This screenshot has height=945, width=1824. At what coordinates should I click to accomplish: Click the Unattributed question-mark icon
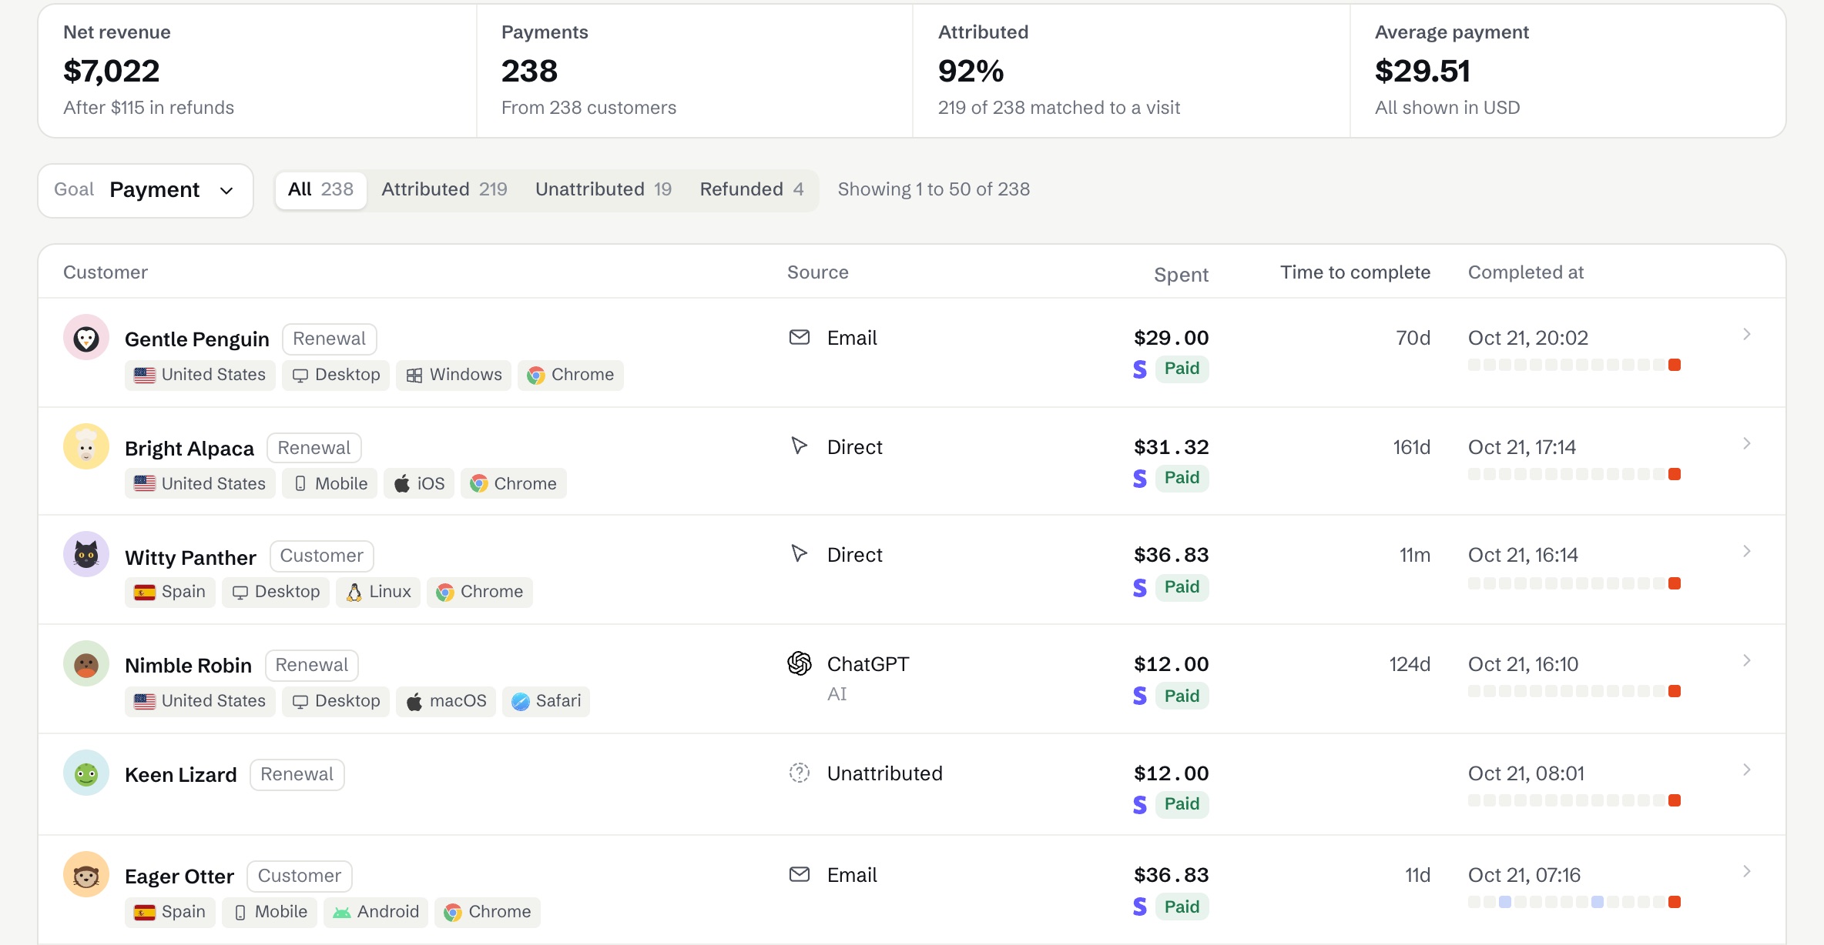[x=800, y=773]
